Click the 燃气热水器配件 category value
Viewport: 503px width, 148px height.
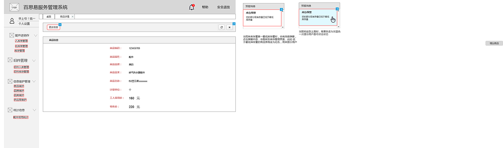(137, 73)
